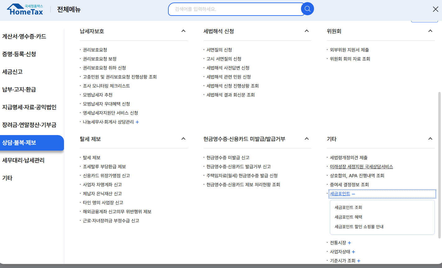The image size is (442, 268).
Task: Open 고충민원 및 권리보호요청 진행상황 조회
Action: (x=120, y=77)
